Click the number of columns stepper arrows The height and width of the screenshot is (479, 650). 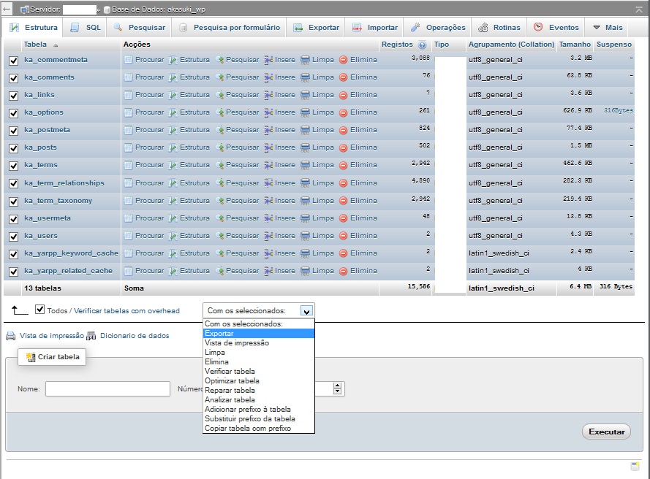point(338,388)
